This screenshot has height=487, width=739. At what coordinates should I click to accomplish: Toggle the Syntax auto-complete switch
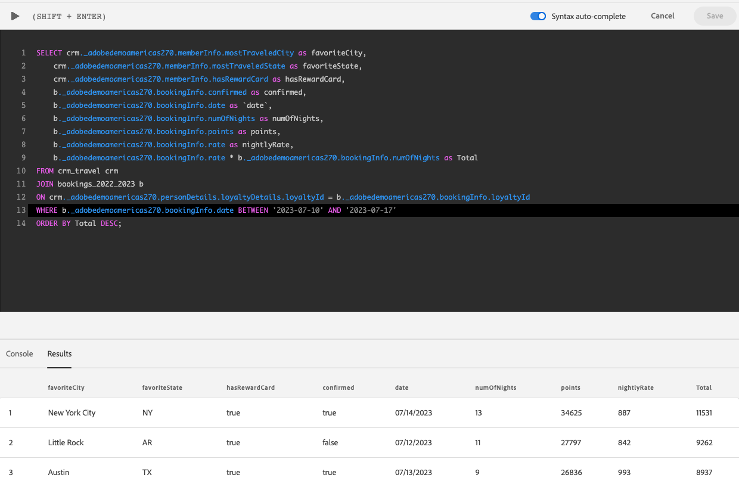pyautogui.click(x=538, y=16)
